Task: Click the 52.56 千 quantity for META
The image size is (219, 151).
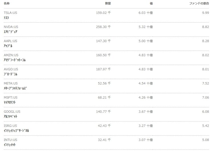Action: (104, 83)
